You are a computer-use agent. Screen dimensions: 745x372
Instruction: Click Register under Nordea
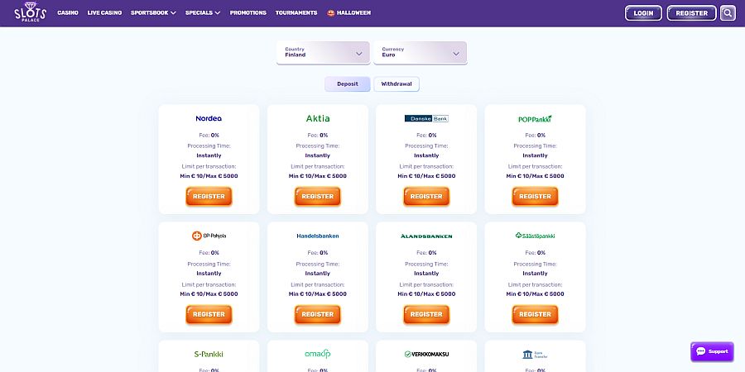click(x=209, y=197)
